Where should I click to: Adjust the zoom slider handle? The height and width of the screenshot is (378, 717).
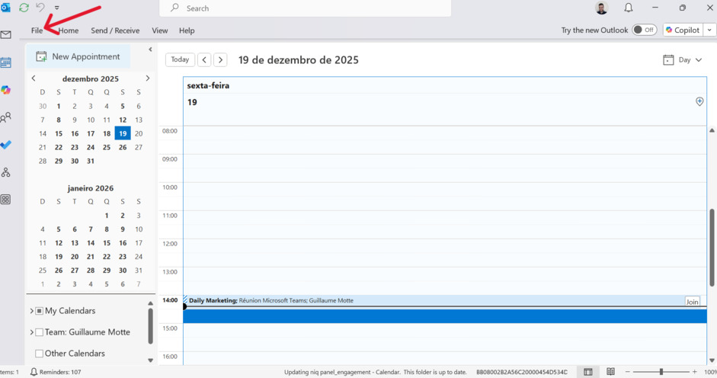(x=661, y=372)
